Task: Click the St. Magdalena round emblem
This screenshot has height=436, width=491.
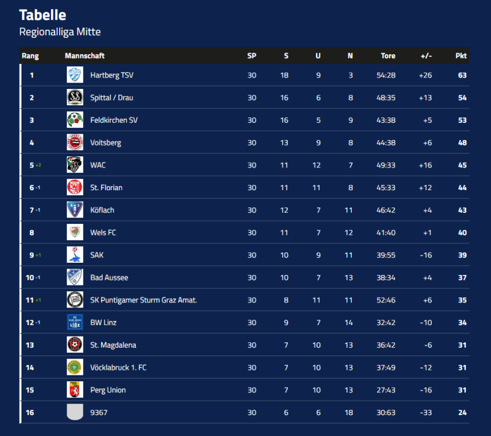Action: click(75, 345)
